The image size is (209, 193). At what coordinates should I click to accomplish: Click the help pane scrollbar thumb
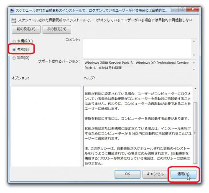tap(196, 133)
